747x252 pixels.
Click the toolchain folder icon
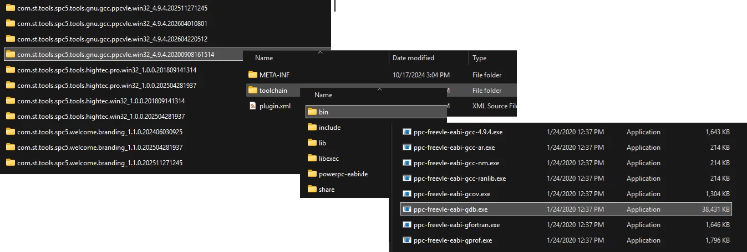click(253, 90)
